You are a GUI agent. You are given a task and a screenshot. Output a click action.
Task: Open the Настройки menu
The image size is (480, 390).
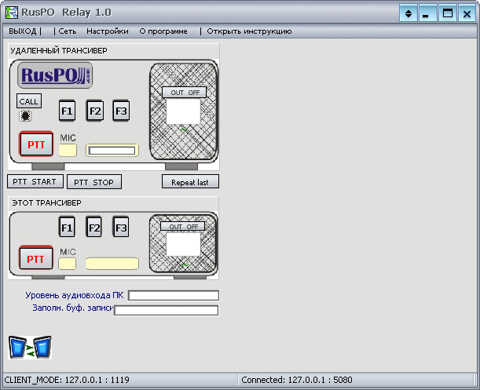[x=108, y=31]
